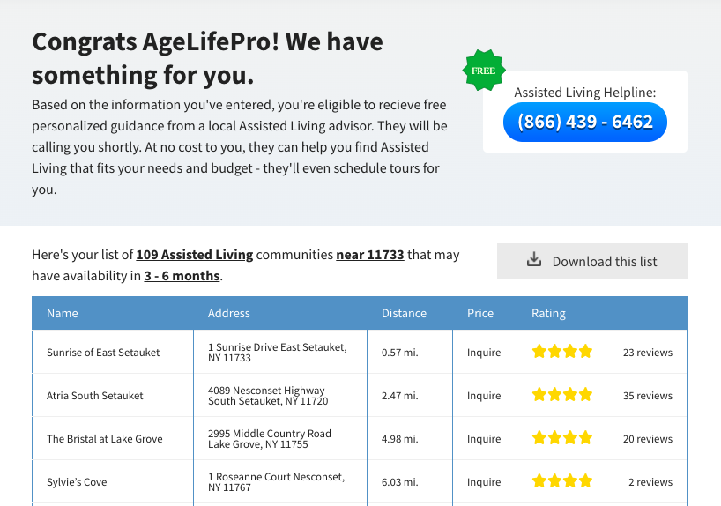The image size is (721, 506).
Task: Call the (866) 439 - 6462 helpline button
Action: pyautogui.click(x=585, y=122)
